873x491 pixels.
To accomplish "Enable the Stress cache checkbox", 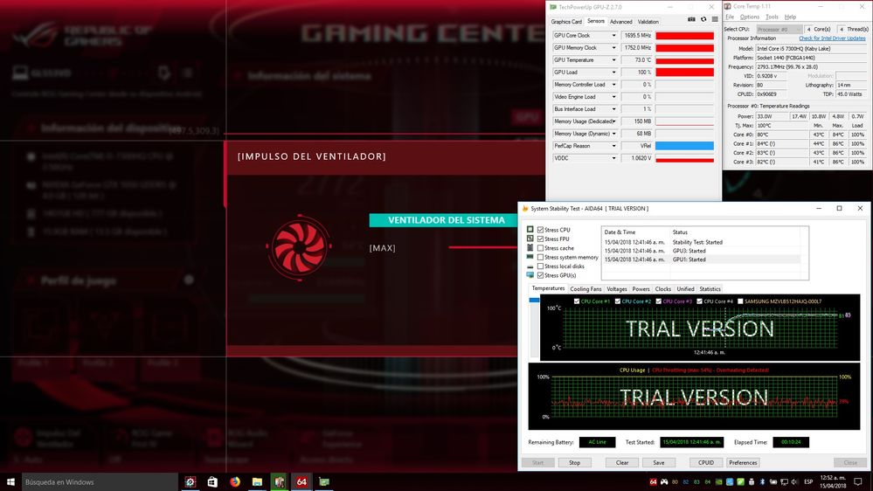I will (x=540, y=248).
